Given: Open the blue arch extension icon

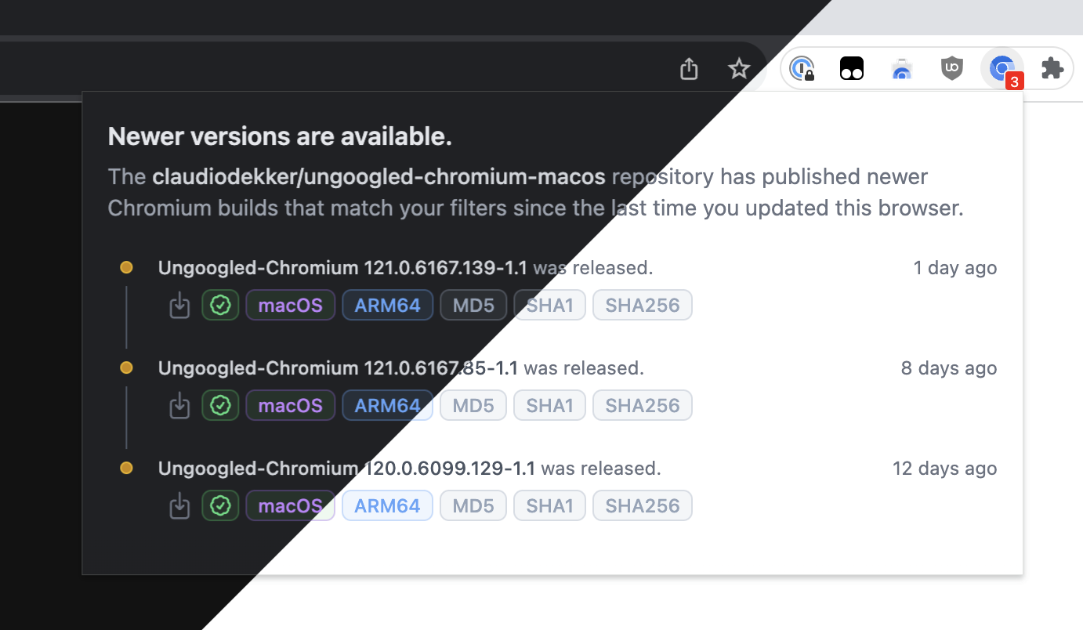Looking at the screenshot, I should tap(902, 69).
